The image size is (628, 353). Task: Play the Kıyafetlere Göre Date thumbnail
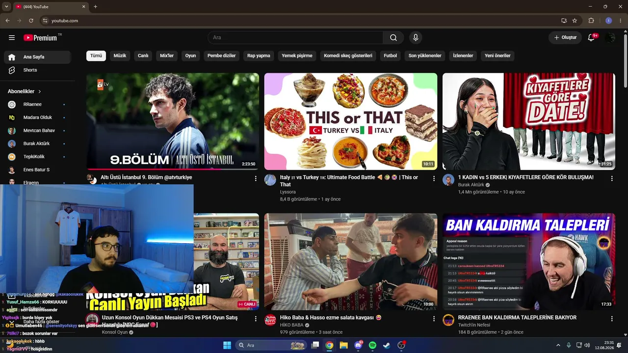pos(529,122)
